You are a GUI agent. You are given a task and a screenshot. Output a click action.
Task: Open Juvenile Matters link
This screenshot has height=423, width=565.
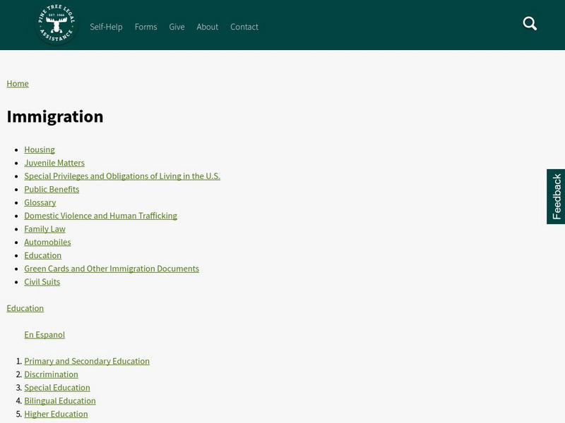tap(54, 163)
